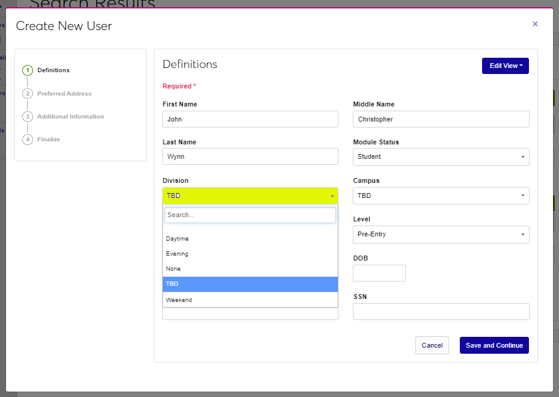Click the DOB input field
559x397 pixels.
coord(379,273)
